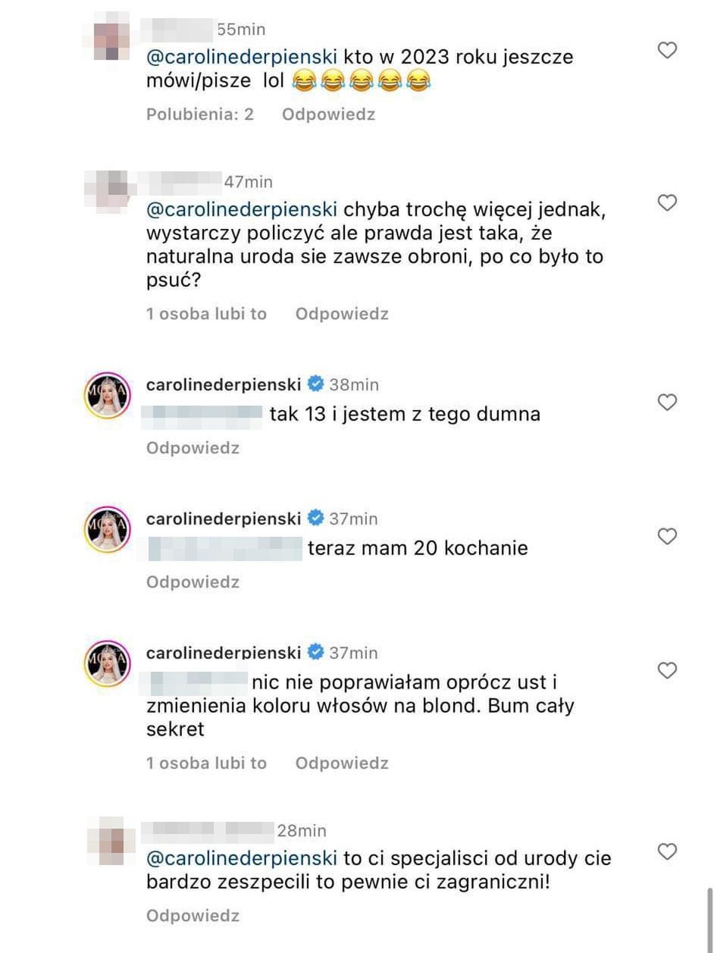Heart the reply "teraz mam 20 kochanie"
The image size is (714, 953).
point(666,537)
